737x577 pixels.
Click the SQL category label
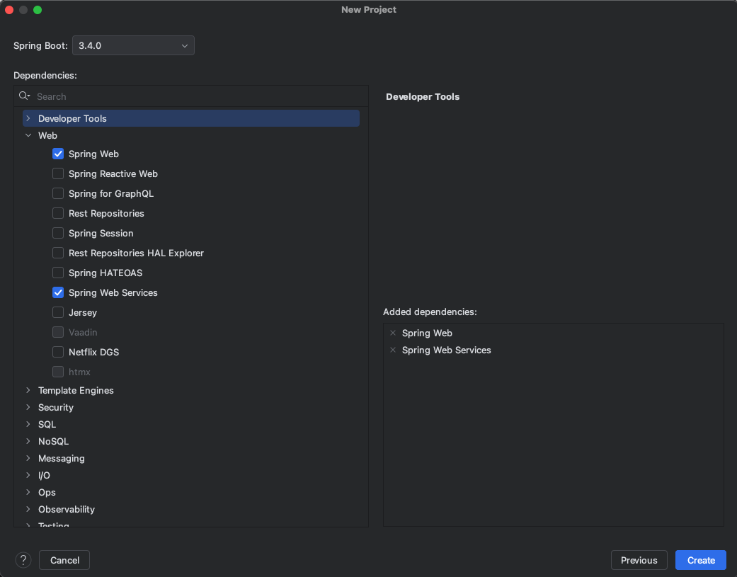pos(47,424)
